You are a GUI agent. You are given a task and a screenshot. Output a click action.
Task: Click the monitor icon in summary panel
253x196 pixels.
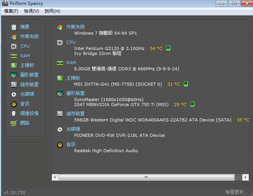click(x=60, y=93)
